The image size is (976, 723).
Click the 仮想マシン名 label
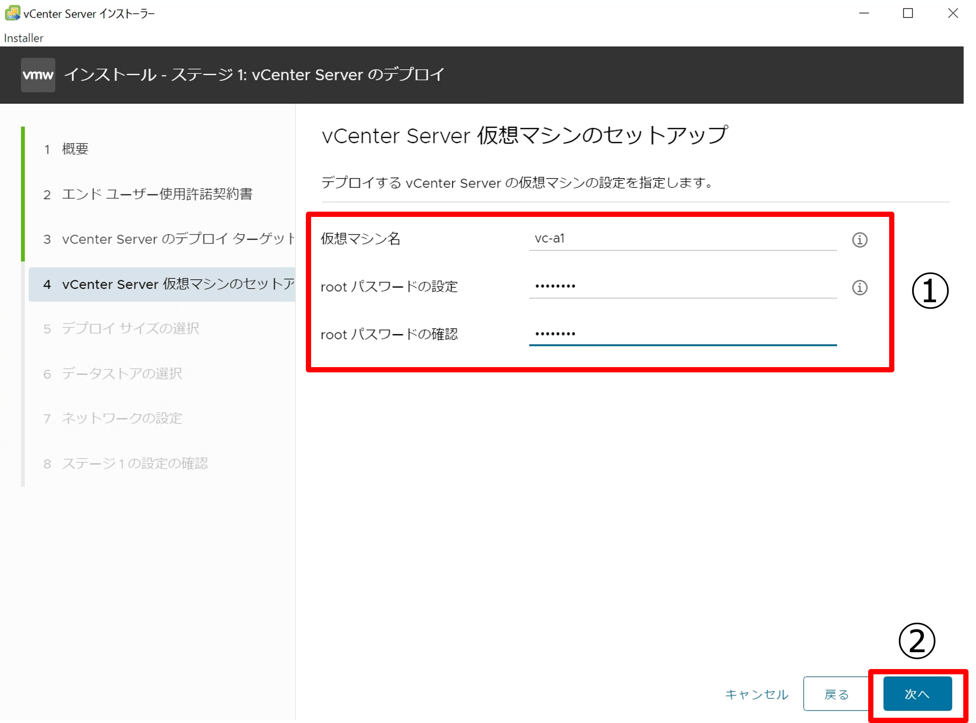360,239
